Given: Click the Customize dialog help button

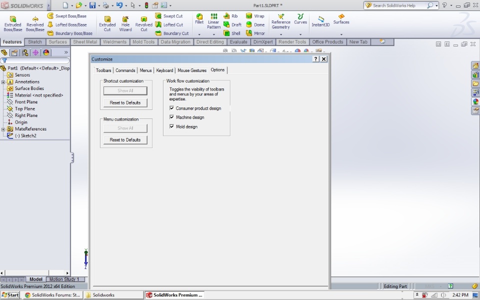Looking at the screenshot, I should (x=315, y=59).
